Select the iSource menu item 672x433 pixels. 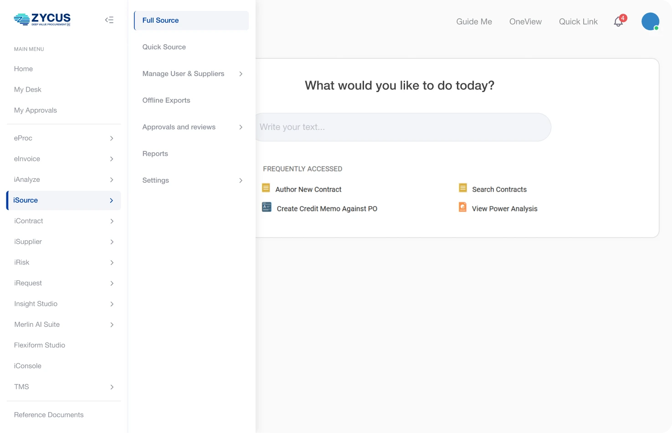pos(63,201)
